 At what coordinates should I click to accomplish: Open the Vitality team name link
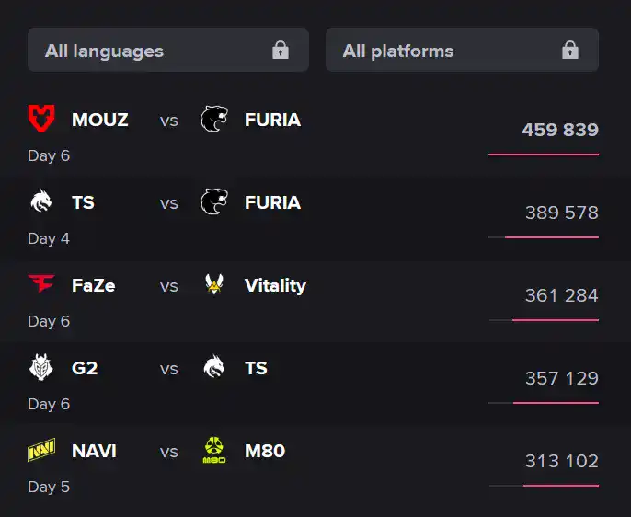point(275,285)
